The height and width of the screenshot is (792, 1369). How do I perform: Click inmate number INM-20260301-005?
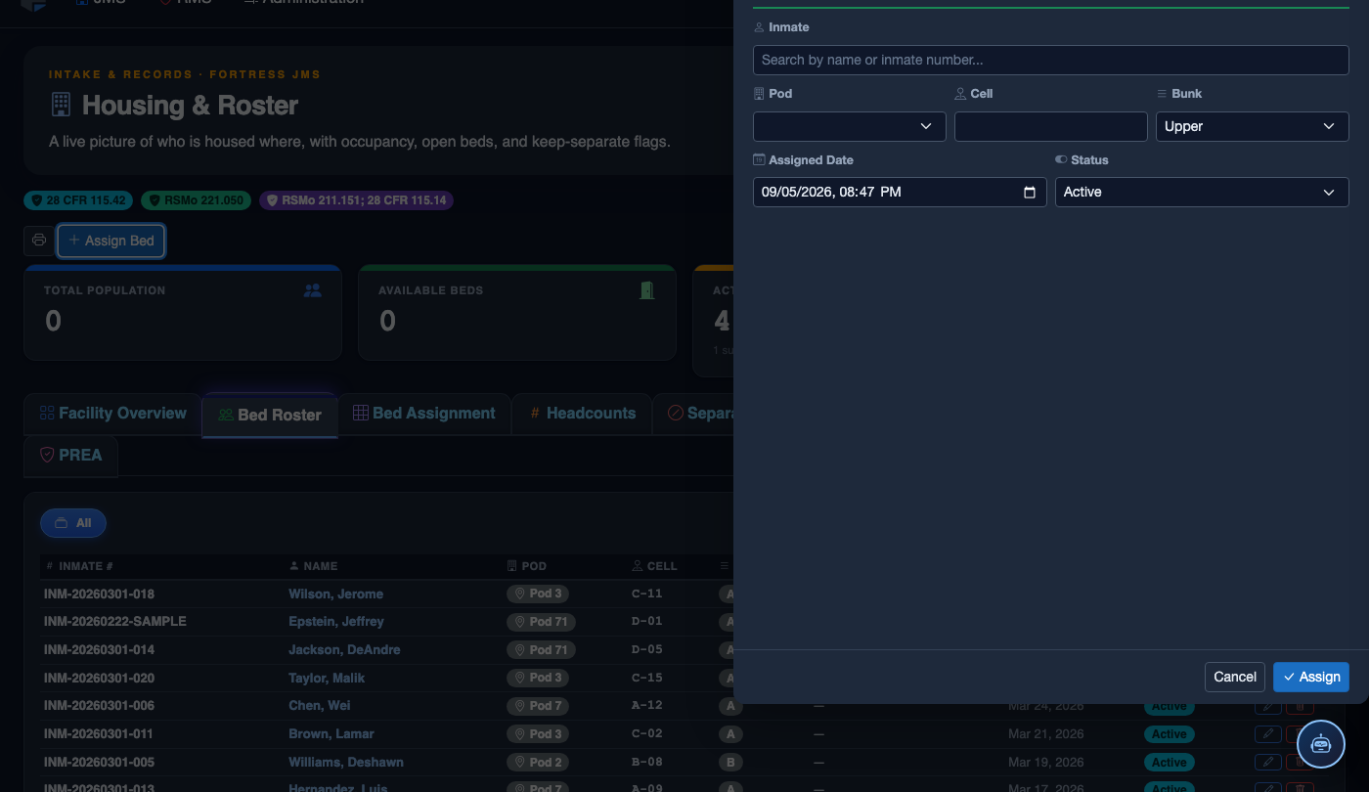pos(99,763)
